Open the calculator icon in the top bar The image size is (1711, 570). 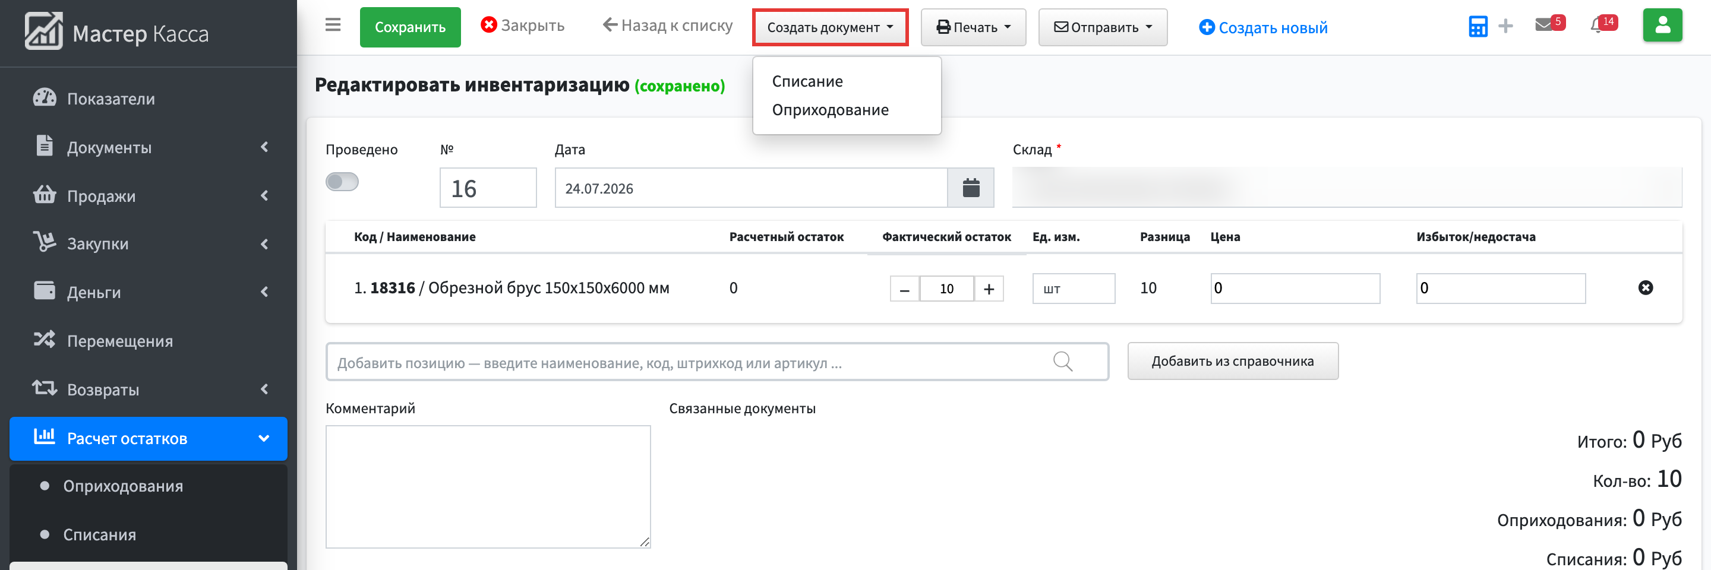tap(1478, 27)
